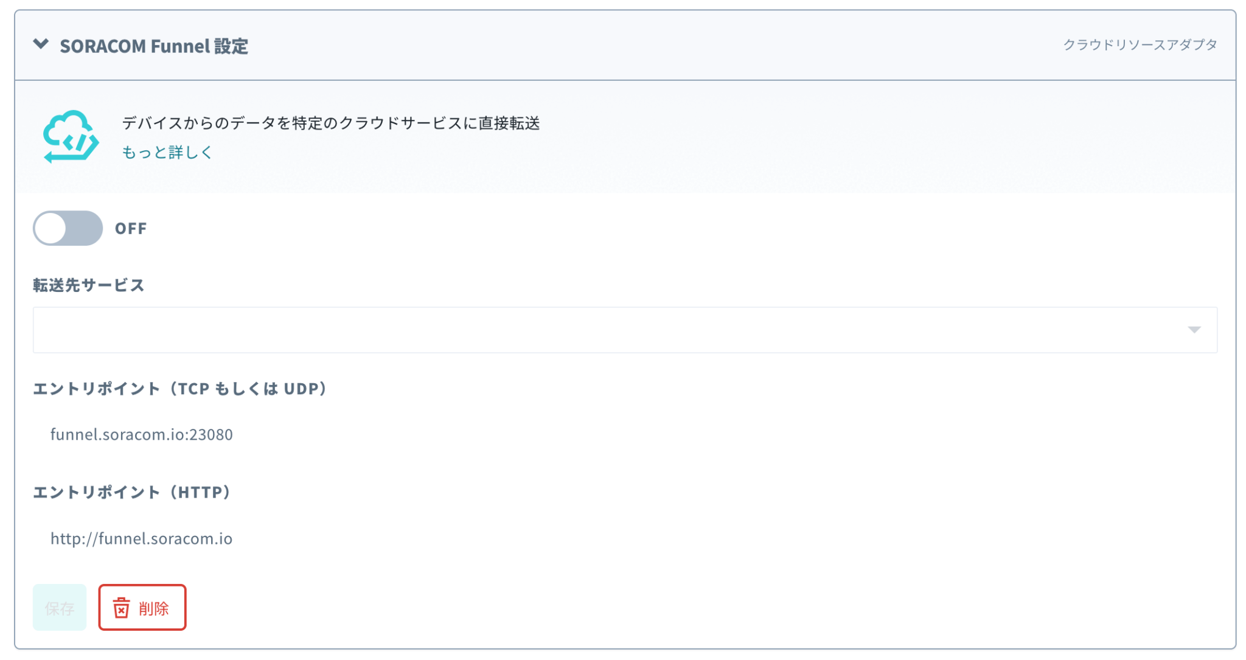The image size is (1246, 660).
Task: Click the 削除 delete button
Action: click(142, 606)
